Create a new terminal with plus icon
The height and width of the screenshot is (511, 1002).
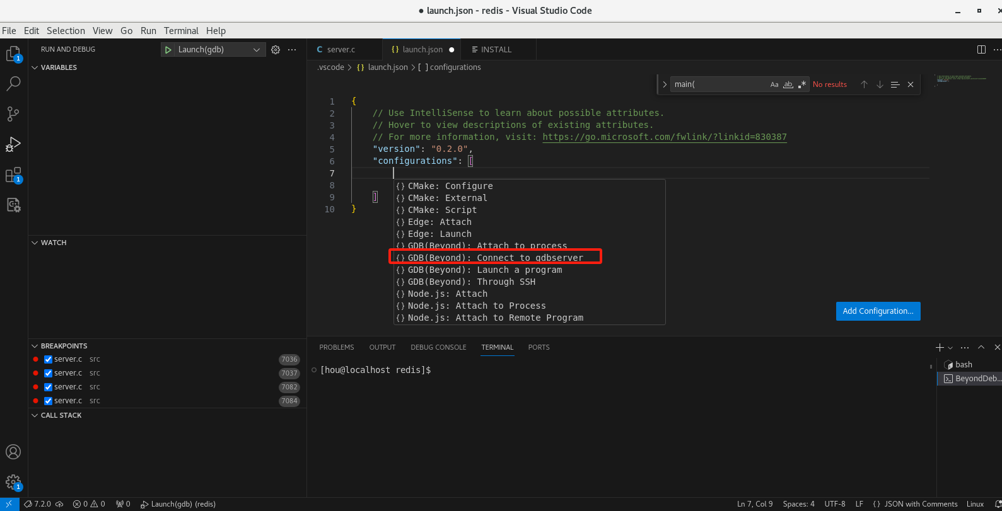click(940, 347)
